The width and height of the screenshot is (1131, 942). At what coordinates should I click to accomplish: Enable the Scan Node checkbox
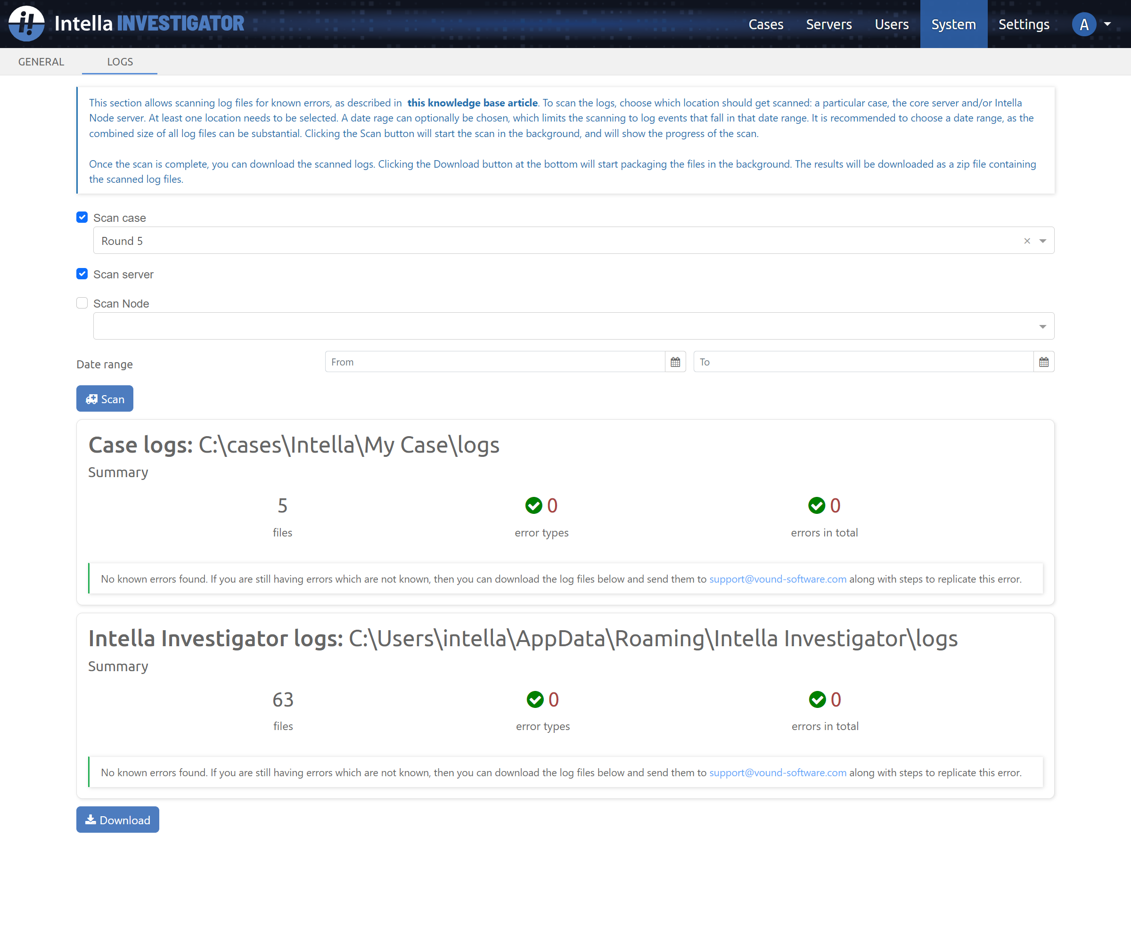(82, 303)
